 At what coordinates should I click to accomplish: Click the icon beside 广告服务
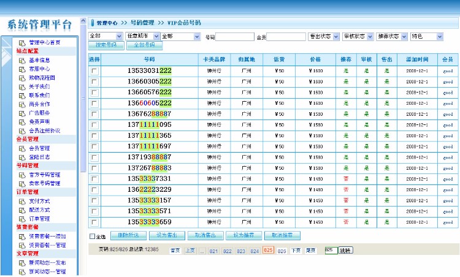tap(22, 113)
